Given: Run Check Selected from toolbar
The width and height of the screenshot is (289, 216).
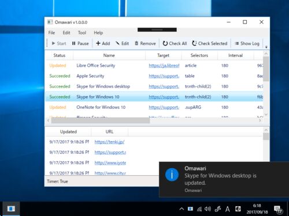Looking at the screenshot, I should [x=210, y=43].
